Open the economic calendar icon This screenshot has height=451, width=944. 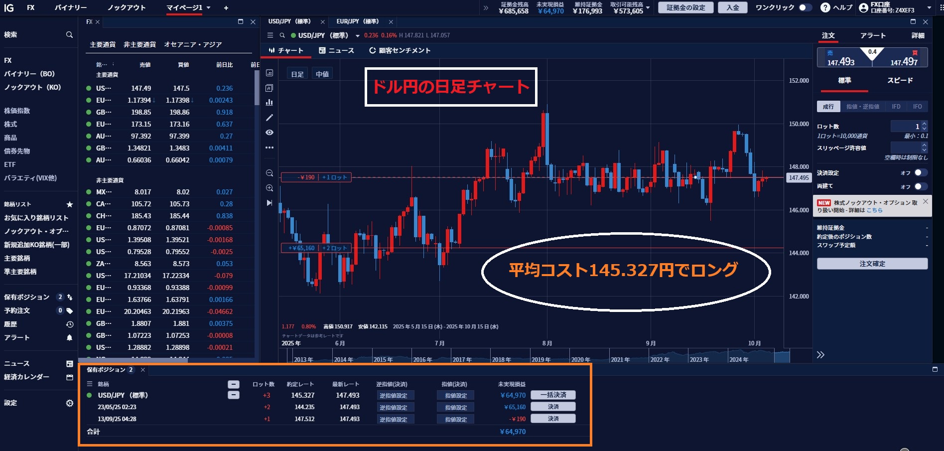click(x=69, y=377)
